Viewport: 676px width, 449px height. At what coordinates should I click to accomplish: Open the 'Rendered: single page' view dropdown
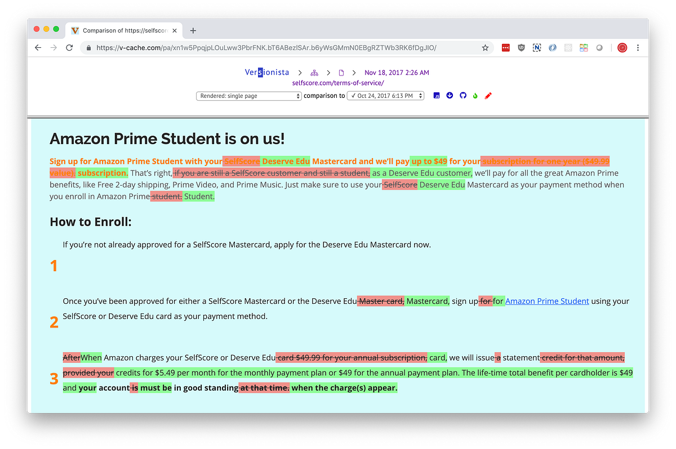point(249,96)
